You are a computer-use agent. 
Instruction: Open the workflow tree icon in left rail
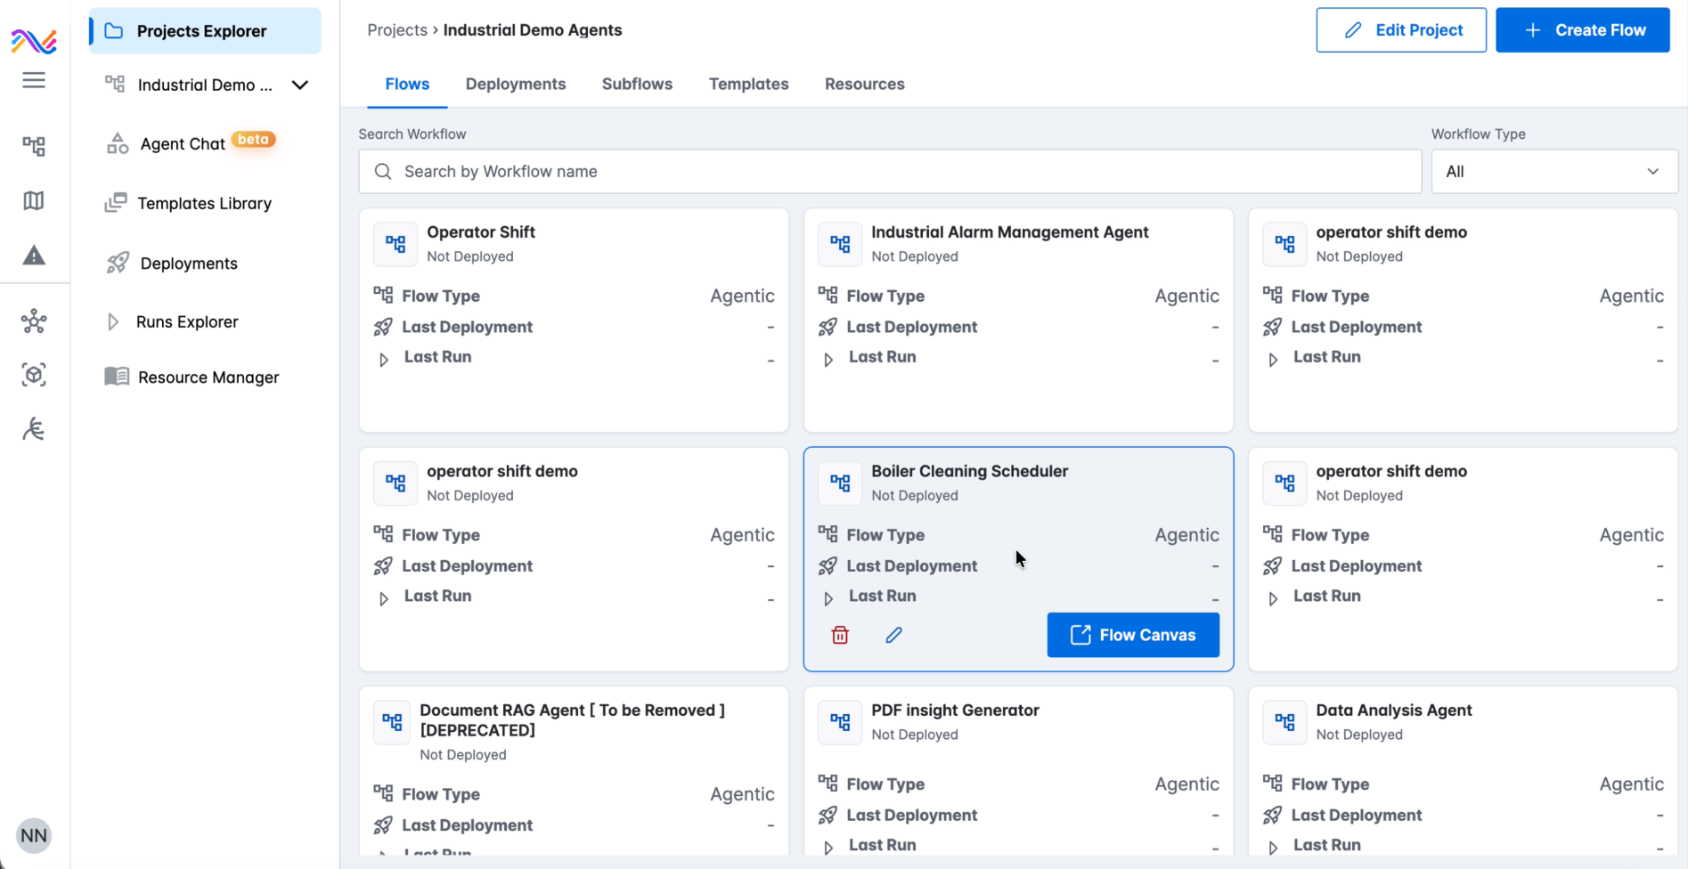(x=34, y=146)
